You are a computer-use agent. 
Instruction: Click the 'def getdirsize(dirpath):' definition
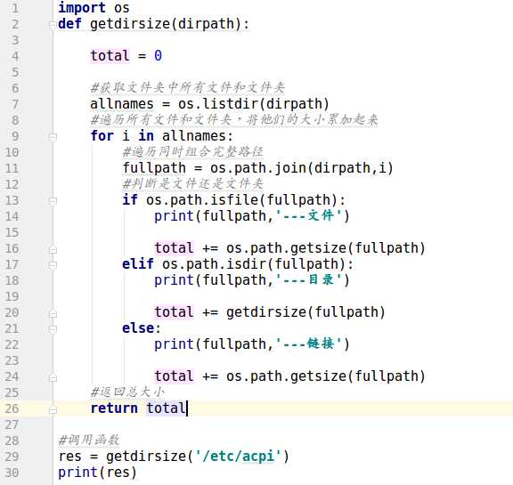pos(153,24)
